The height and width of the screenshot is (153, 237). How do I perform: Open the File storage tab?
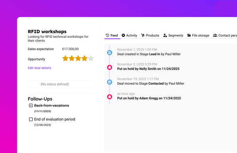pyautogui.click(x=198, y=35)
